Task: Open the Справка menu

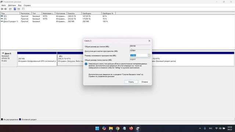Action: click(27, 5)
